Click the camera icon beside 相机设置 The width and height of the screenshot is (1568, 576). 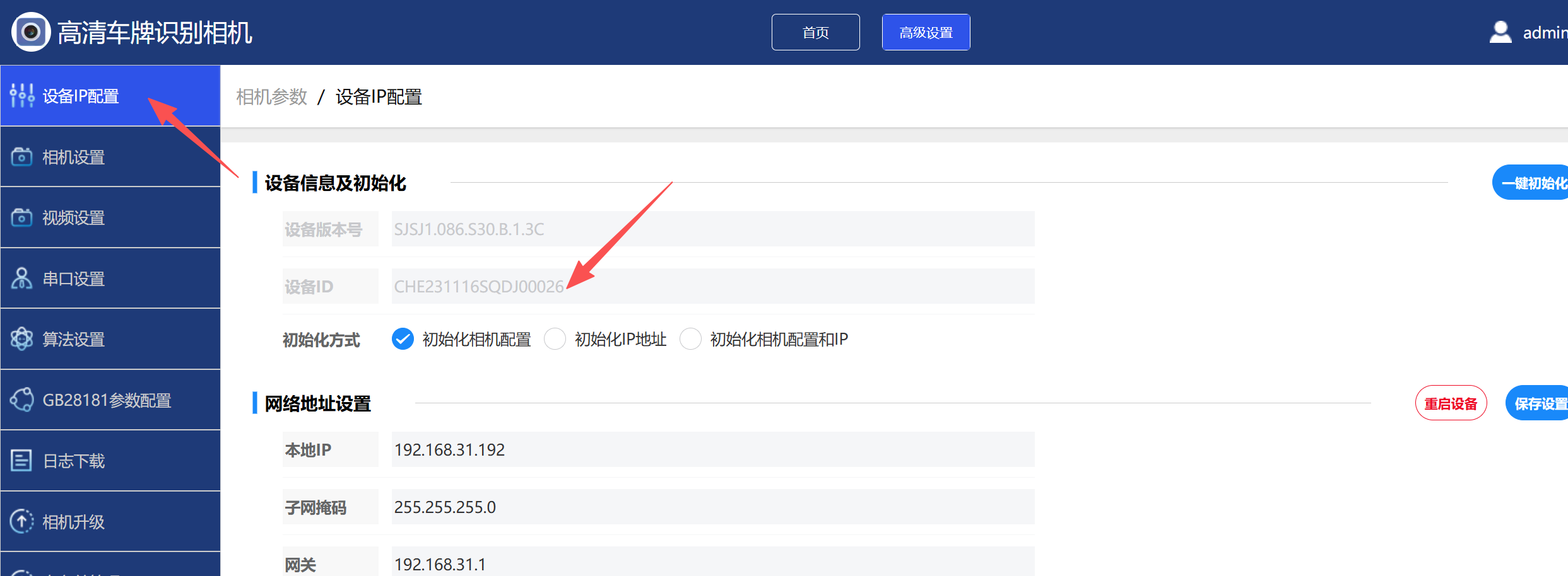point(21,156)
